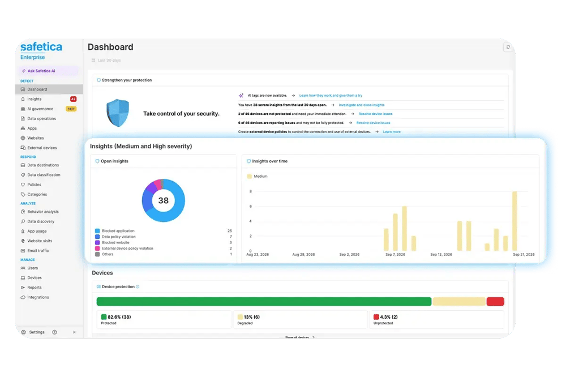Viewport: 566px width, 377px height.
Task: Click the AI governance icon
Action: (x=23, y=109)
